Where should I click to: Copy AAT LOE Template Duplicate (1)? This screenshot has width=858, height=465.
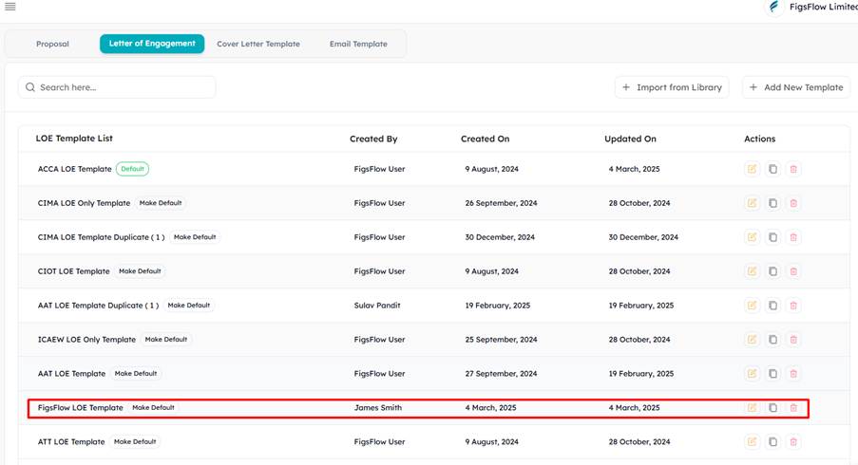tap(772, 306)
